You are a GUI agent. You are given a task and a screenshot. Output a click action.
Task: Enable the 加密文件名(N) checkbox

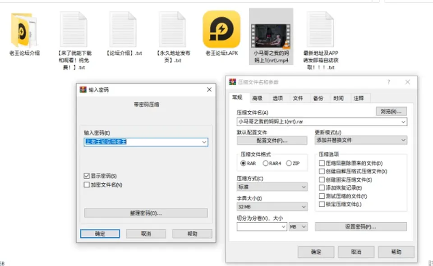point(87,184)
